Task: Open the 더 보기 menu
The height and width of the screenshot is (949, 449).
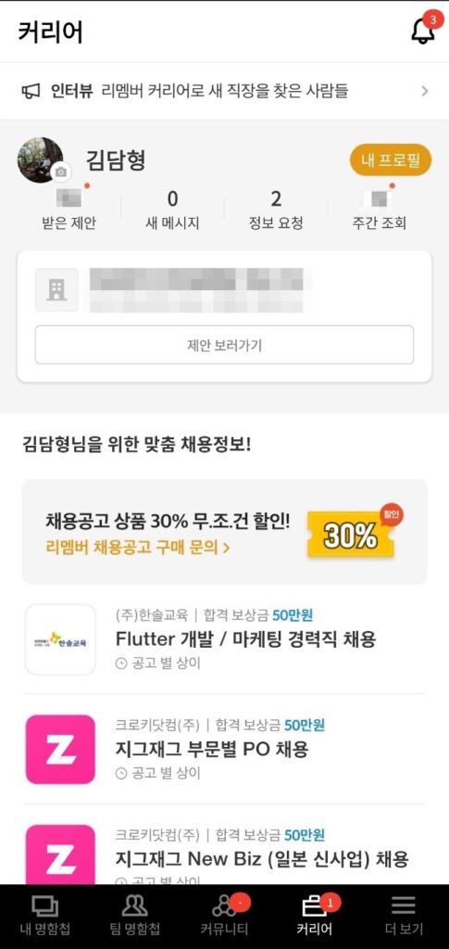Action: click(x=404, y=917)
